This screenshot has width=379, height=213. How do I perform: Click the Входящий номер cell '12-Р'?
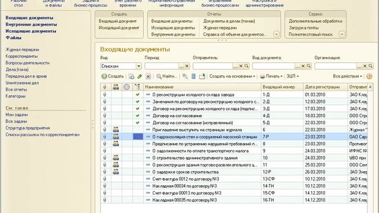(282, 172)
